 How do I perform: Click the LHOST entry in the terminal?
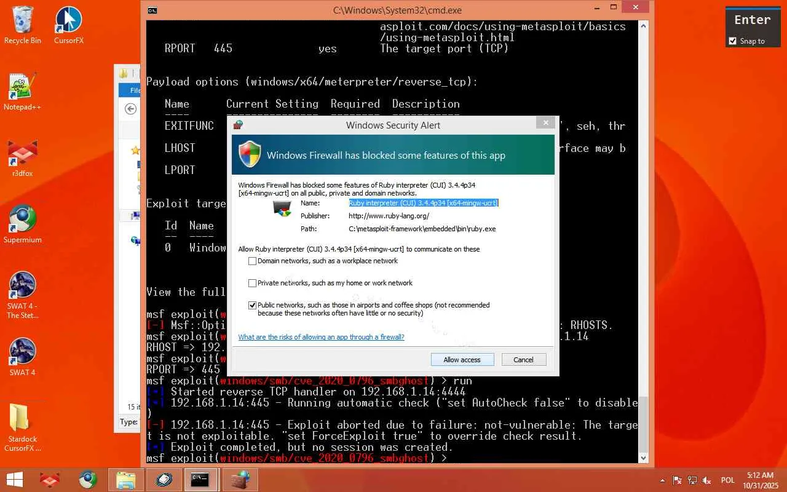[180, 148]
